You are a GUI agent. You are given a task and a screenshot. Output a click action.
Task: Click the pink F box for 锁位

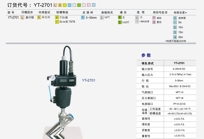pyautogui.click(x=154, y=18)
